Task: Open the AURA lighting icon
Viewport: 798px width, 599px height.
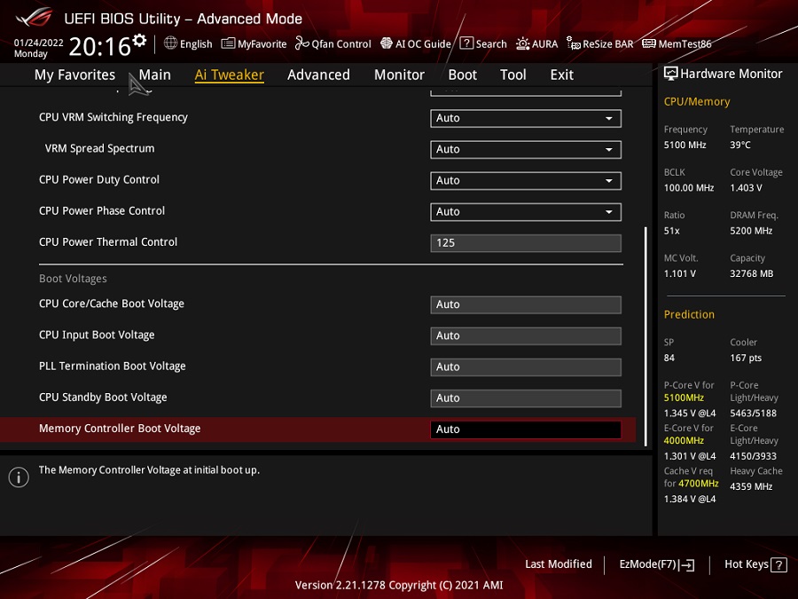Action: click(522, 43)
